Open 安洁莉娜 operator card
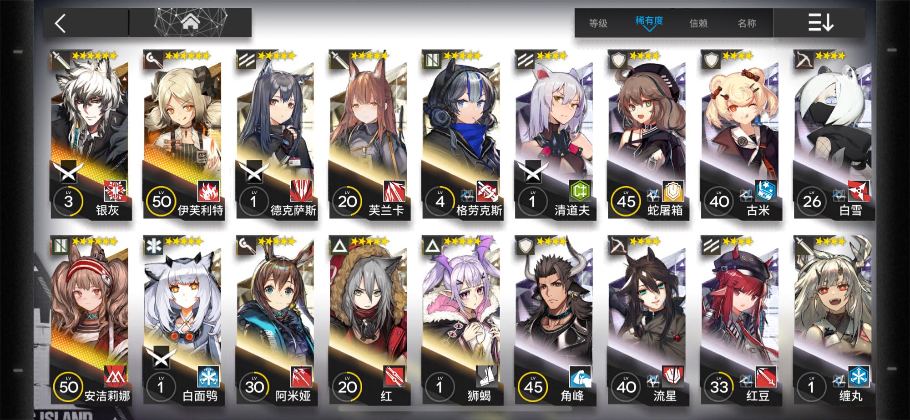Image resolution: width=910 pixels, height=420 pixels. [90, 319]
